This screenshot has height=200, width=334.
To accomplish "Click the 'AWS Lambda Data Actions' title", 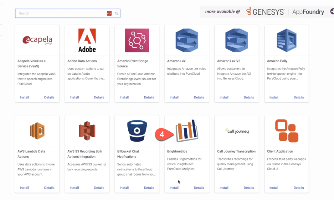I will (31, 154).
